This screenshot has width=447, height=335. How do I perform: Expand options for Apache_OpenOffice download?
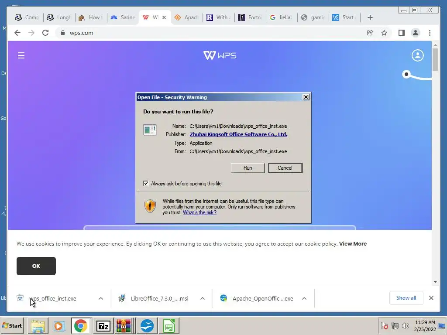pos(304,298)
